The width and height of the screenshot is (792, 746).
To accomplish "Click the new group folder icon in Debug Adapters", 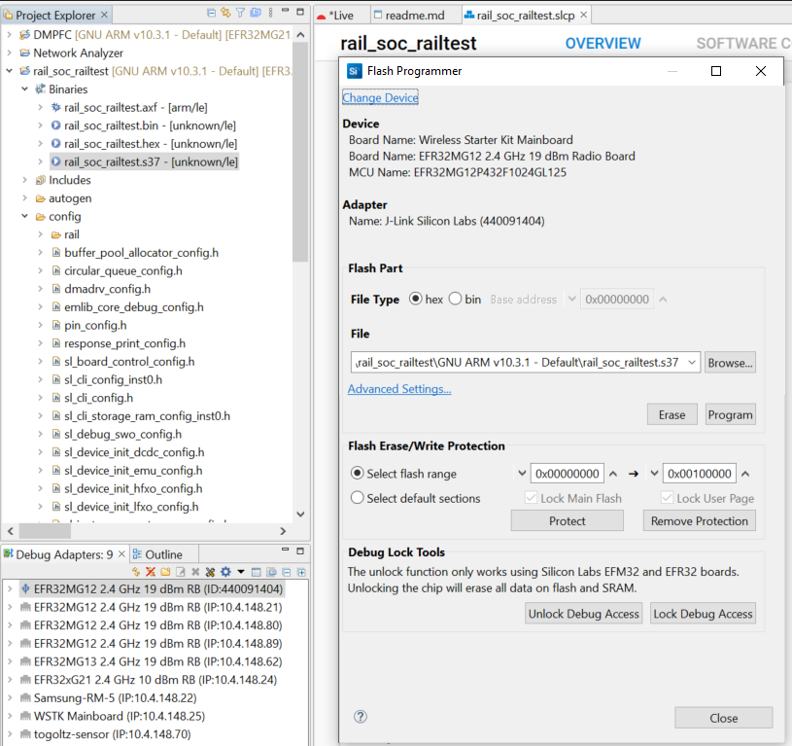I will pos(165,572).
